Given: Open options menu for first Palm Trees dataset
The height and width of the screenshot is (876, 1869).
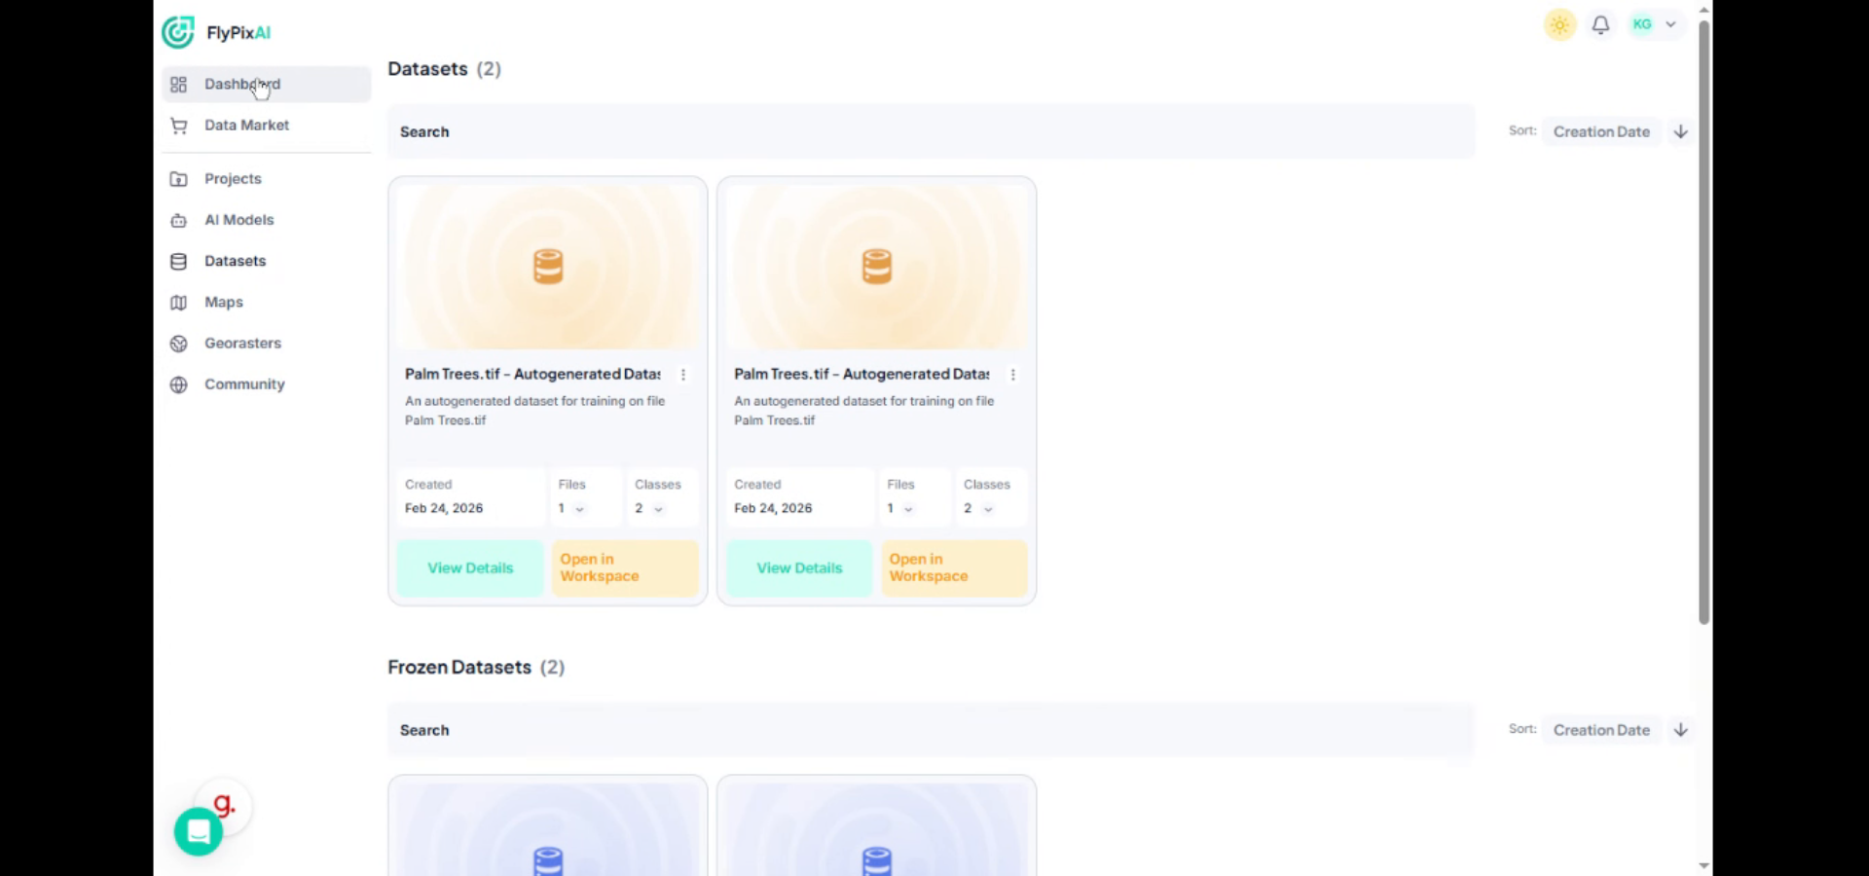Looking at the screenshot, I should tap(683, 375).
